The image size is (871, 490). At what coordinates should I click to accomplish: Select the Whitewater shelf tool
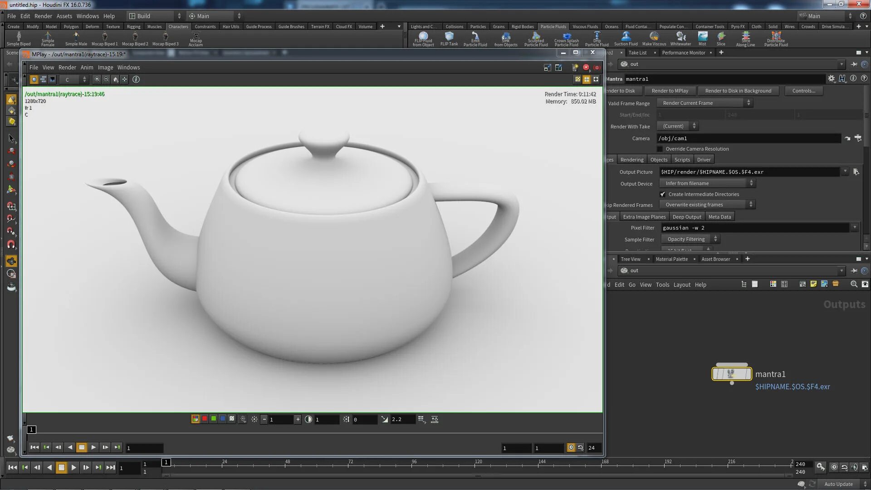pyautogui.click(x=680, y=38)
